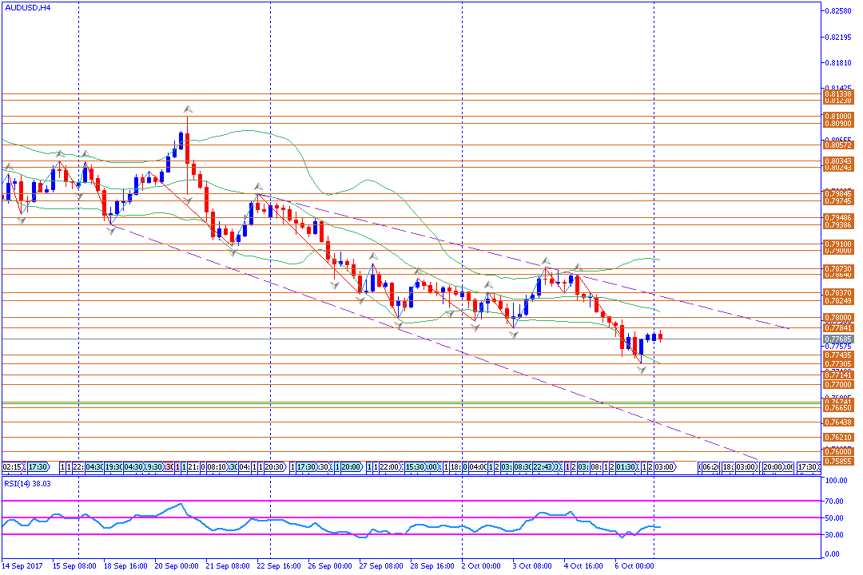The width and height of the screenshot is (863, 575).
Task: Click the 20 Sep 00:00 time label
Action: click(x=177, y=566)
